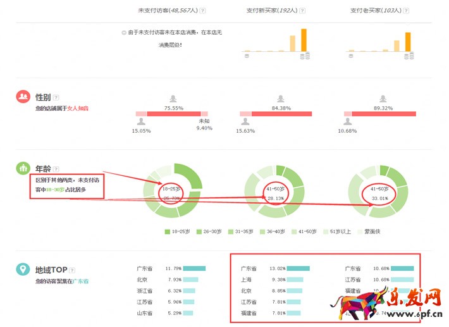Click the red gender section icon
449x327 pixels.
[x=23, y=97]
